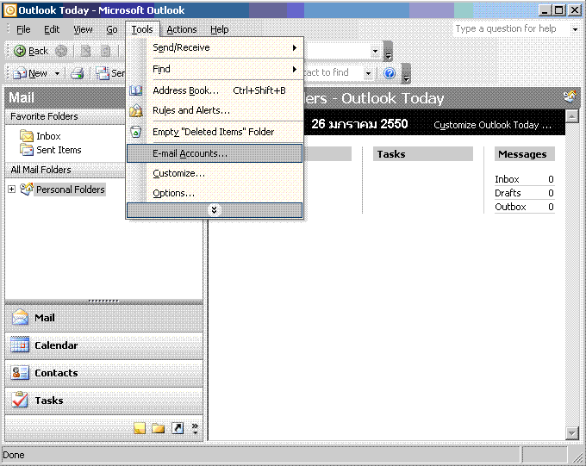586x466 pixels.
Task: Click Customize Outlook Today link
Action: (x=492, y=125)
